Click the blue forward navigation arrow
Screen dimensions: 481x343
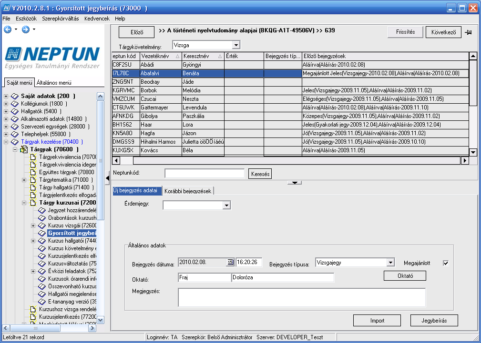26,29
